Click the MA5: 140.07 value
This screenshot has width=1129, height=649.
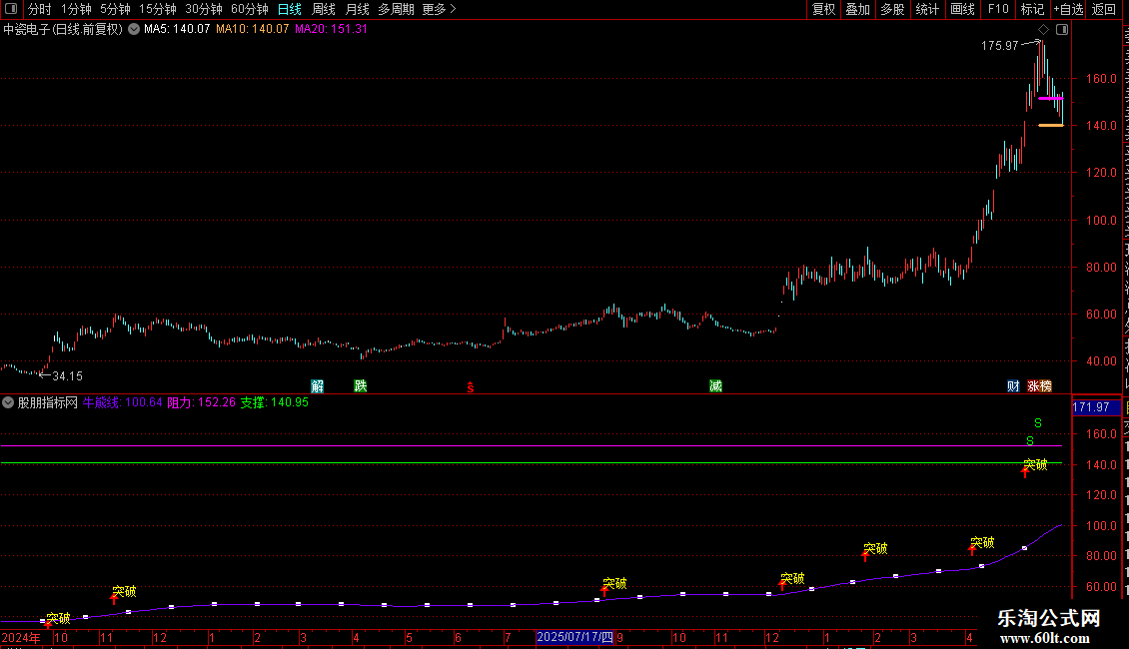177,30
